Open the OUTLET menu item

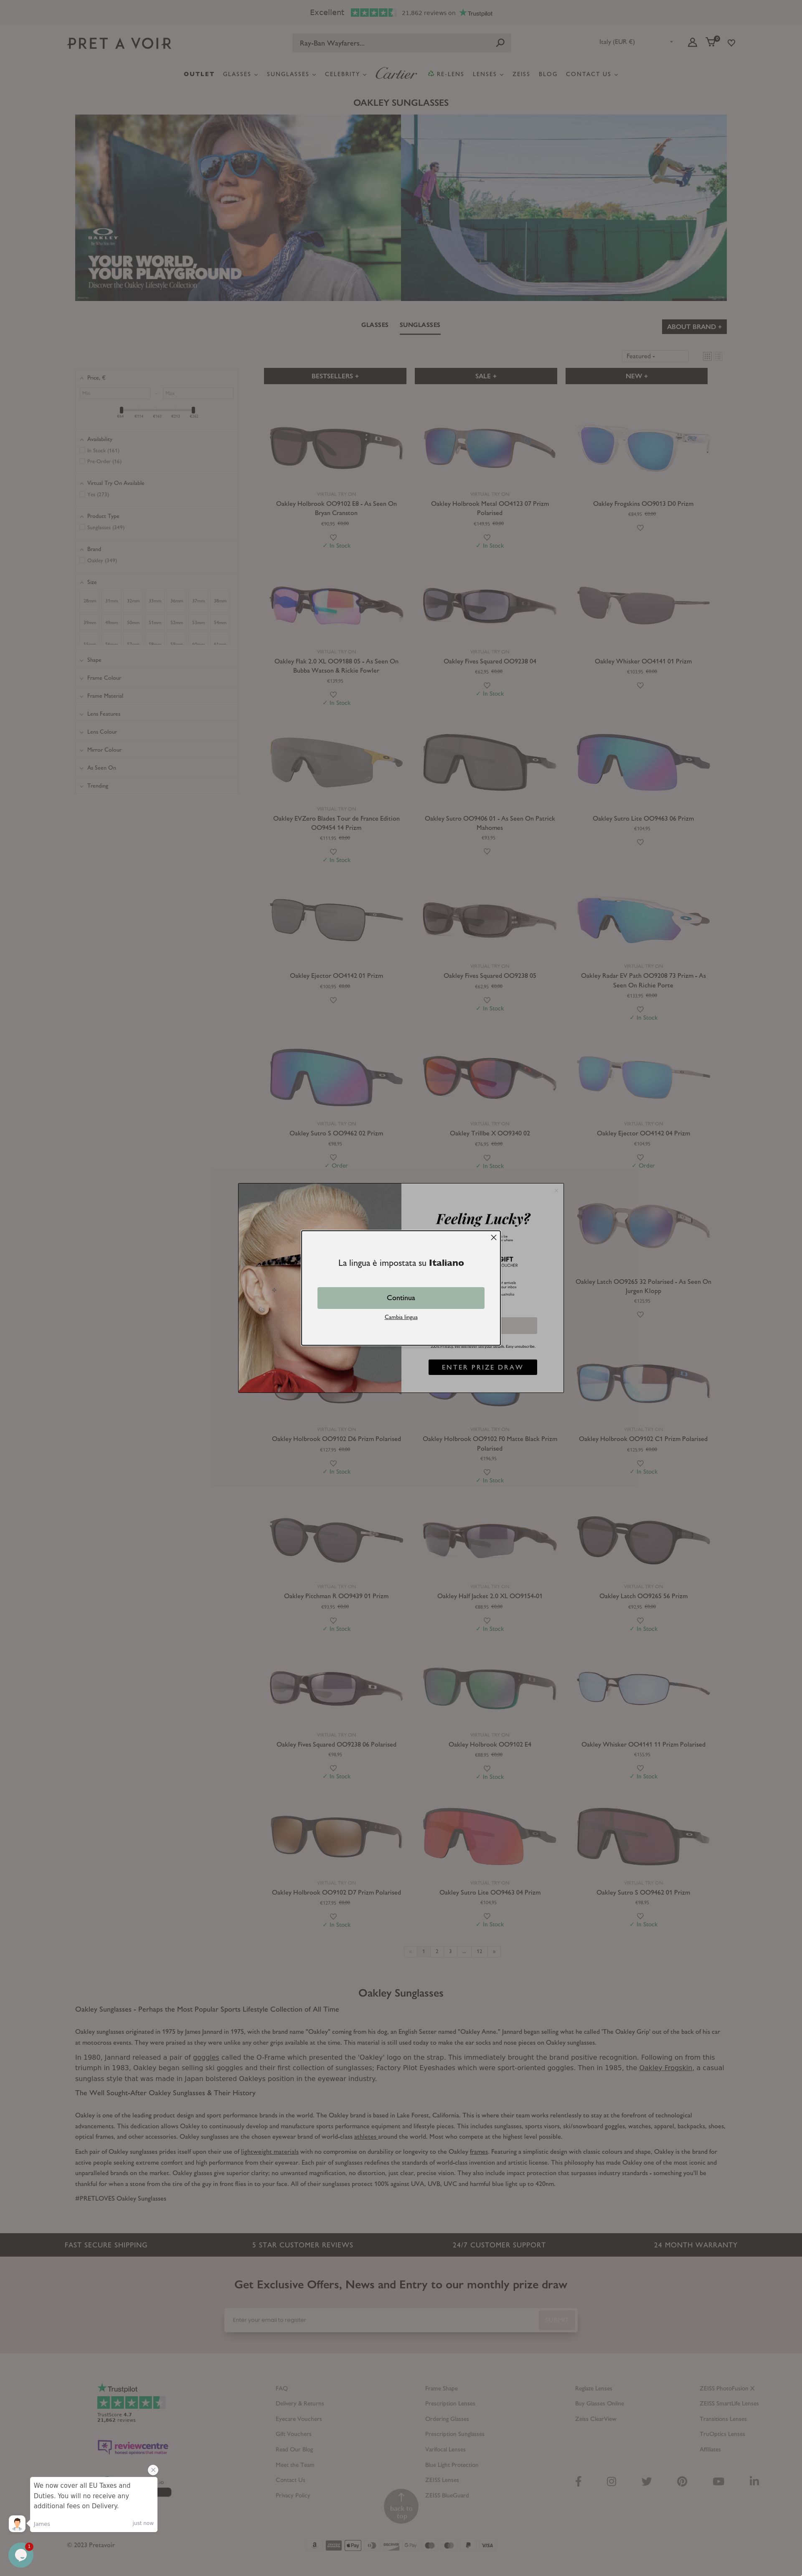(199, 74)
